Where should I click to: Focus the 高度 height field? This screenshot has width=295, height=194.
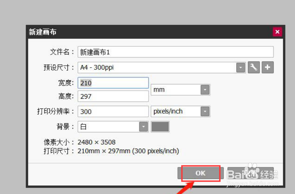(113, 96)
